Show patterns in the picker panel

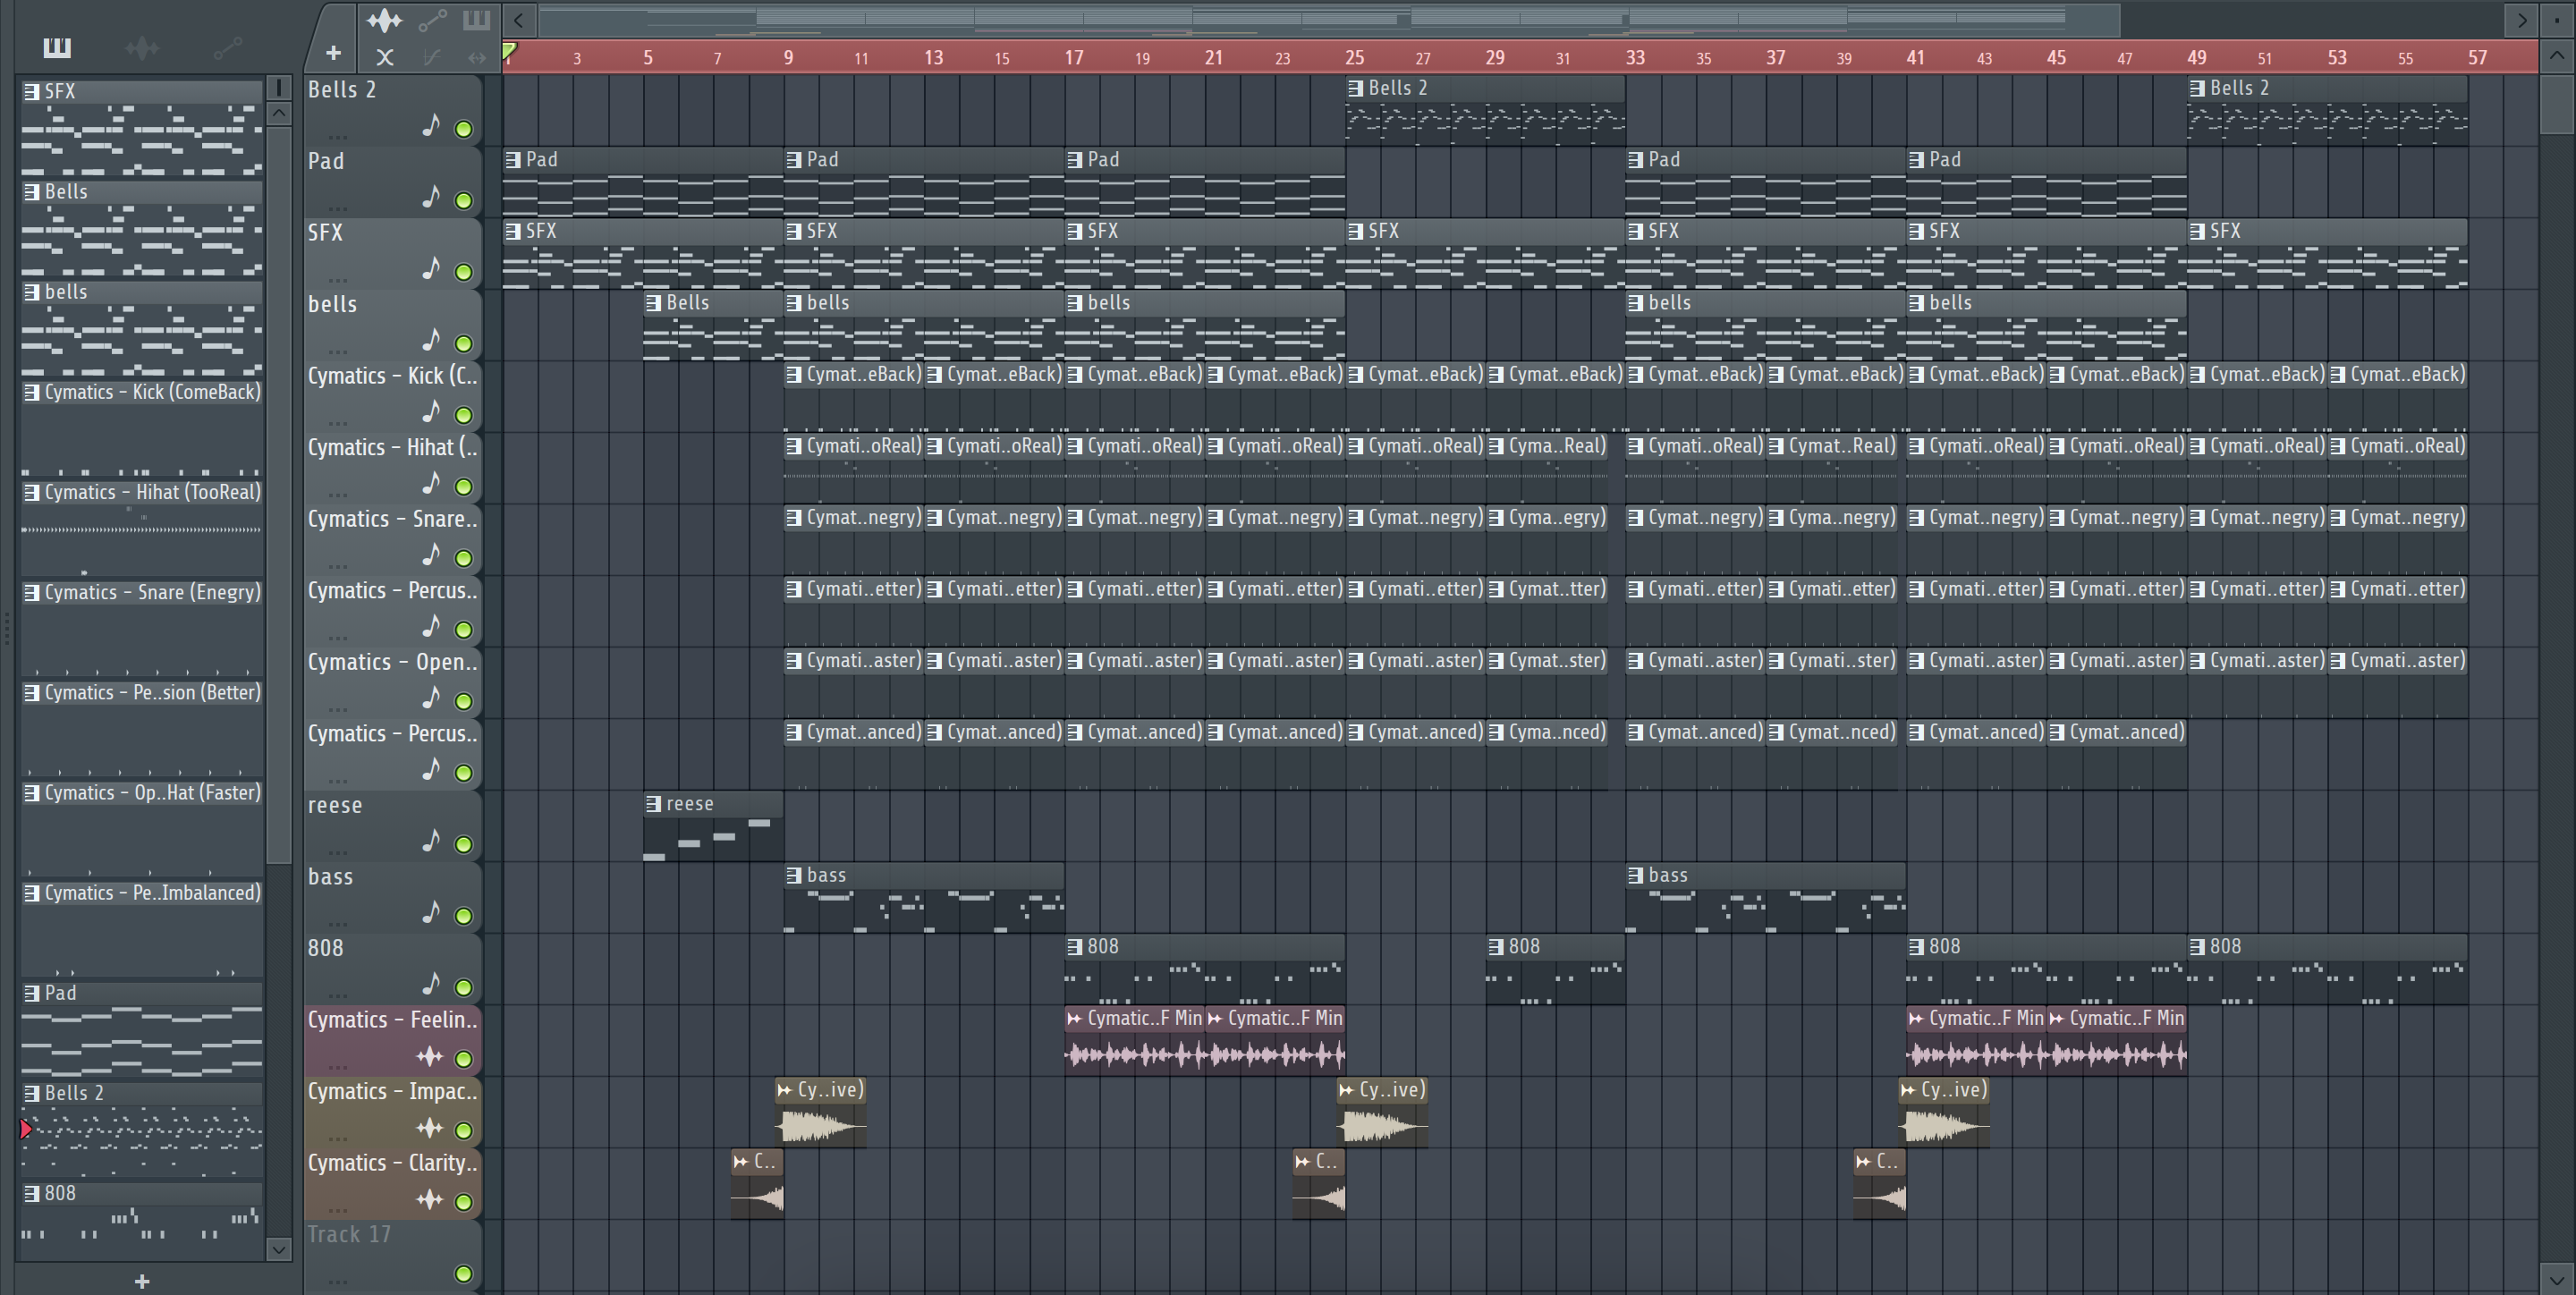(x=57, y=47)
